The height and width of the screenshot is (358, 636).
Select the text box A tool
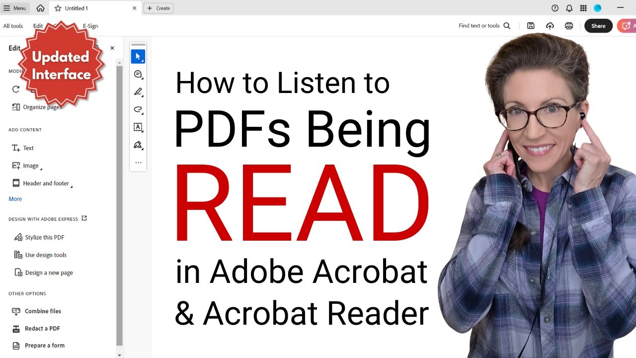pos(138,127)
